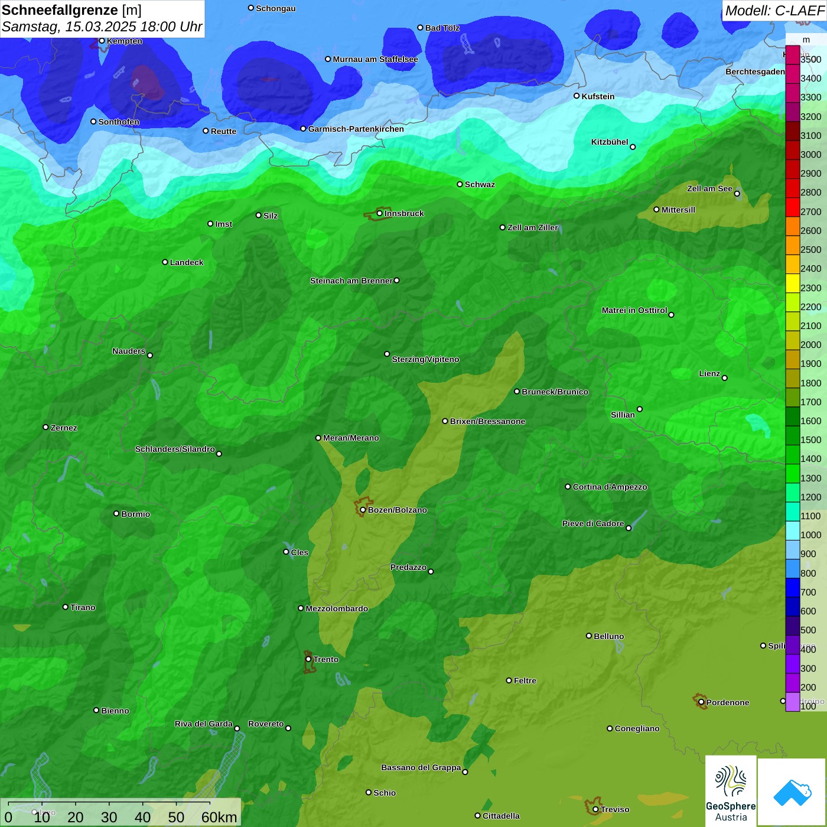Click the Berchtesgaden label
The image size is (827, 827).
(755, 71)
